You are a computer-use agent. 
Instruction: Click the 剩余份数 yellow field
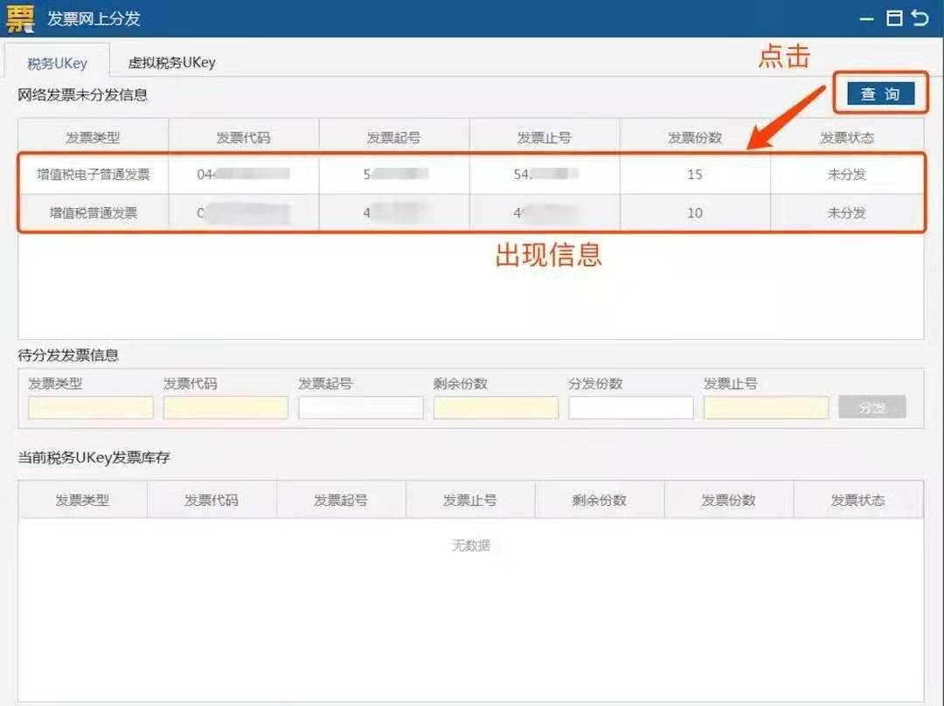[x=496, y=408]
